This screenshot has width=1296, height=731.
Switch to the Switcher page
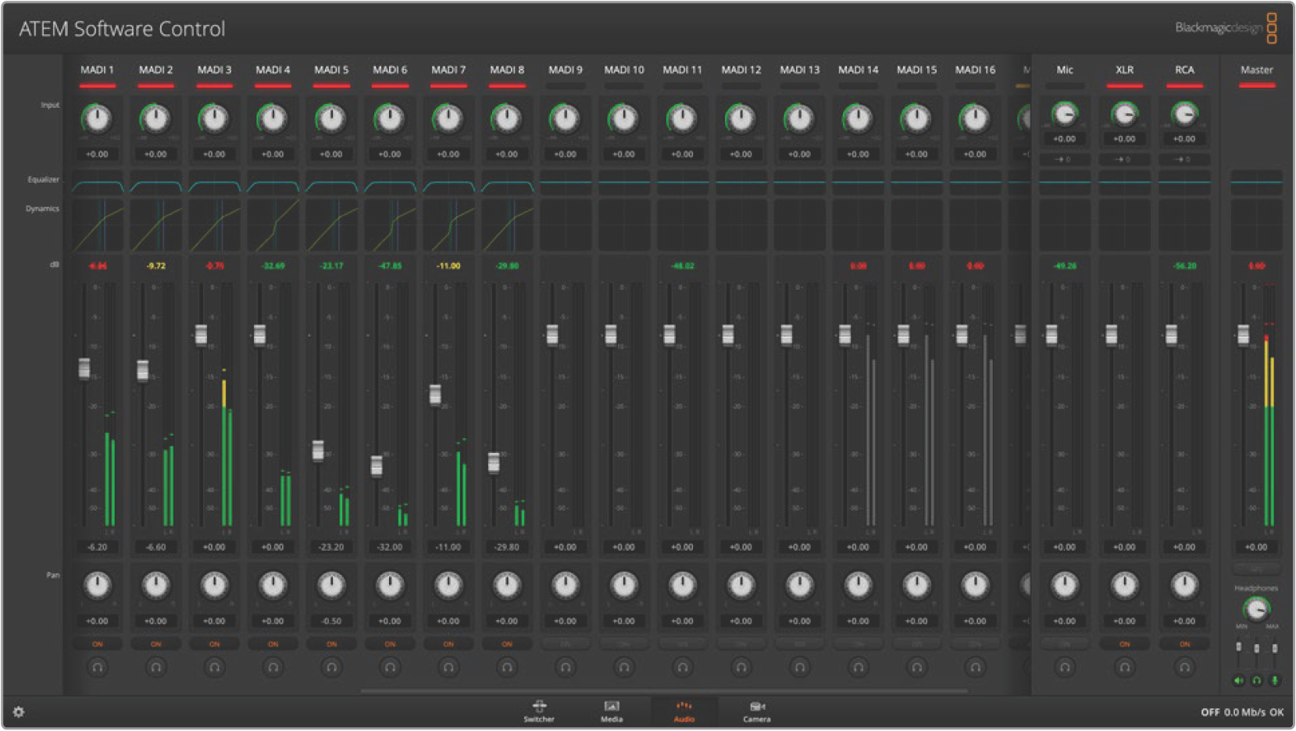(539, 711)
